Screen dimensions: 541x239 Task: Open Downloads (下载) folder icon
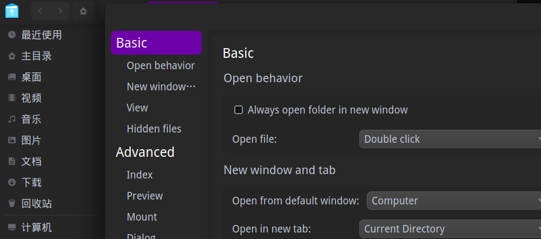(x=12, y=182)
